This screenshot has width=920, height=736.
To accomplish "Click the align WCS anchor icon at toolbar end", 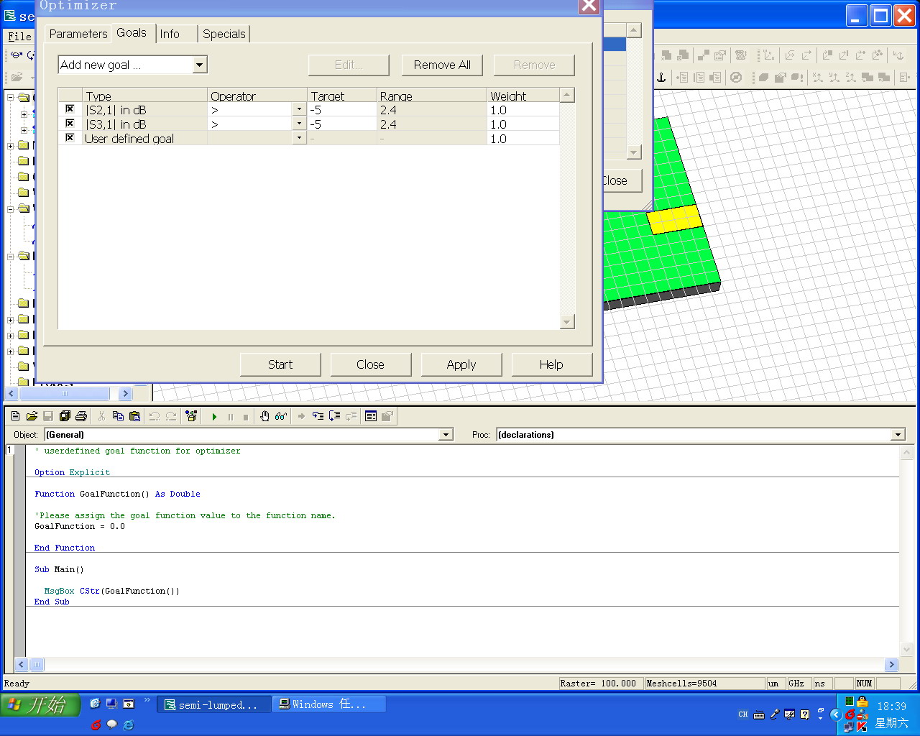I will (x=898, y=55).
